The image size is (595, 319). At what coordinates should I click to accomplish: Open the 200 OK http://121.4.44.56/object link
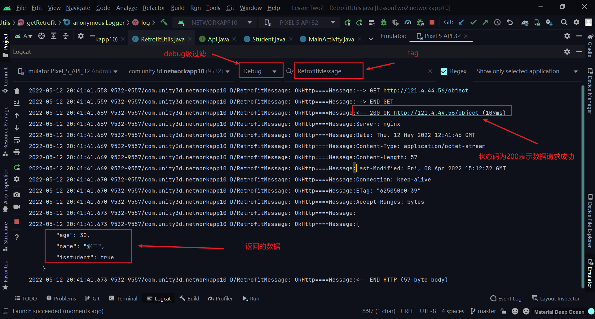(x=436, y=113)
